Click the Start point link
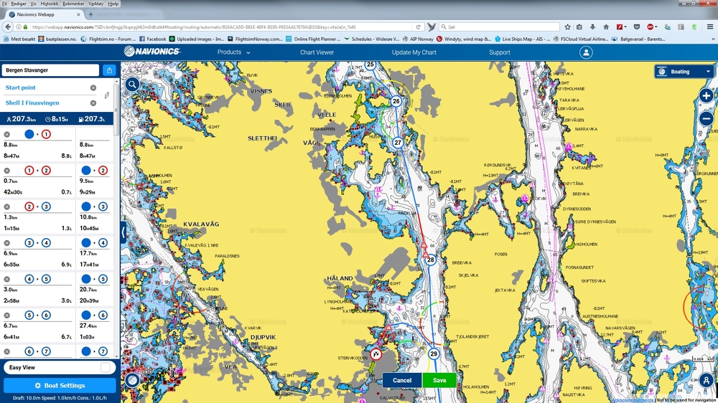The width and height of the screenshot is (718, 403). pos(21,87)
